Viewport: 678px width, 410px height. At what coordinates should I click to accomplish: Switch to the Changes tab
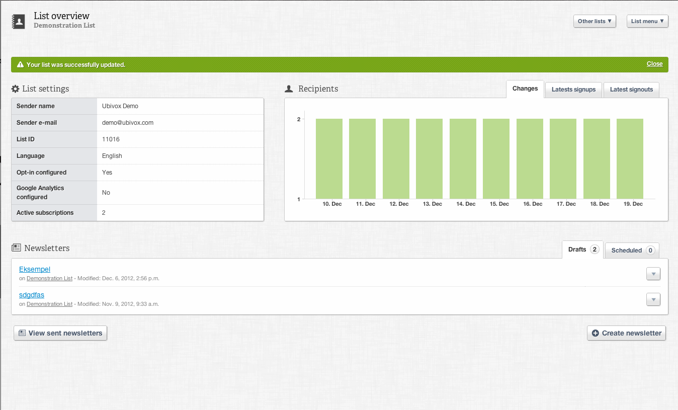pyautogui.click(x=525, y=89)
